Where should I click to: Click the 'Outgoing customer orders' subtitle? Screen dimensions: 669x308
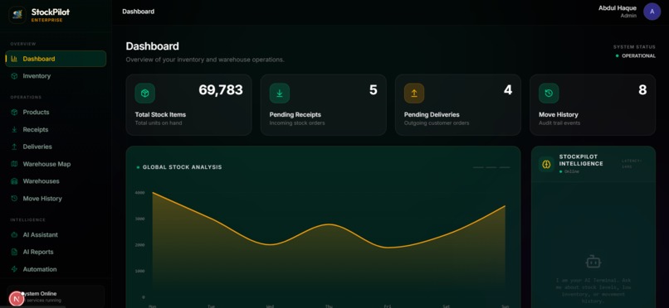click(437, 123)
